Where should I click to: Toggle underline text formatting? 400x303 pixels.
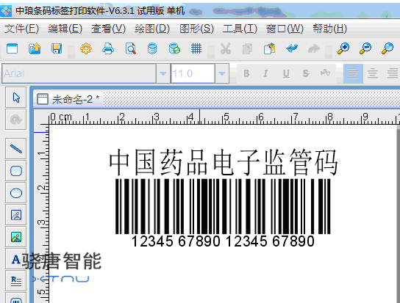coord(286,73)
